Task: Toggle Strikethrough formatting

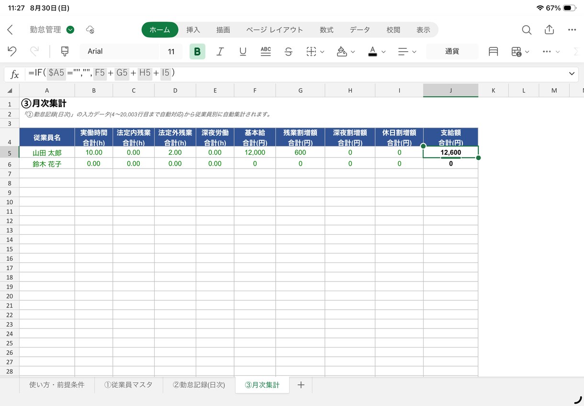Action: coord(288,51)
